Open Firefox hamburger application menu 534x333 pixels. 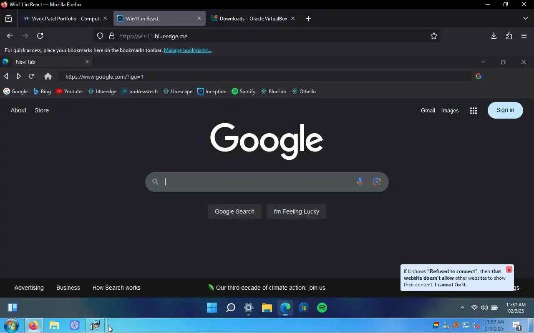coord(524,36)
